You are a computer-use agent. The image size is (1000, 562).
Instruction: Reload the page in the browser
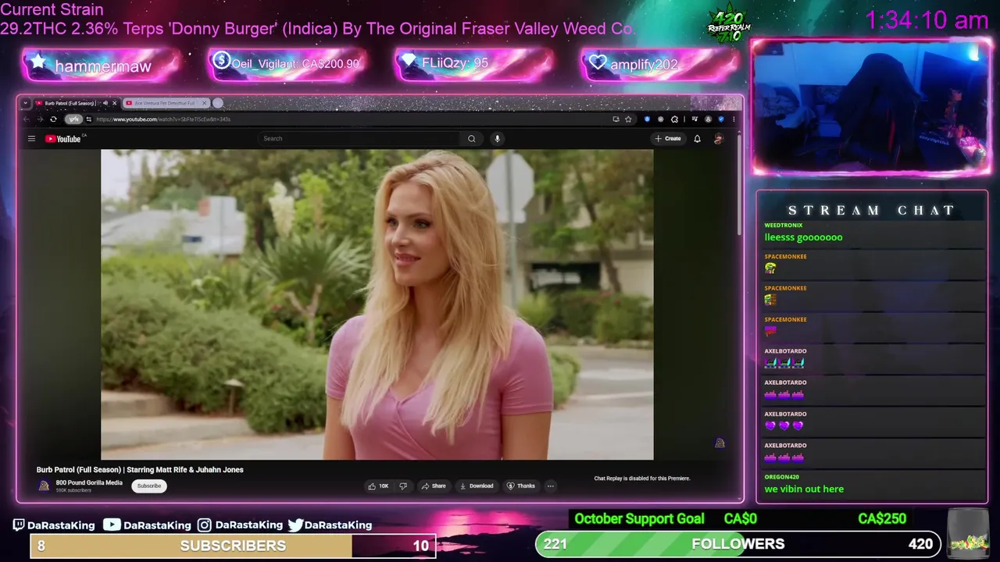[53, 119]
